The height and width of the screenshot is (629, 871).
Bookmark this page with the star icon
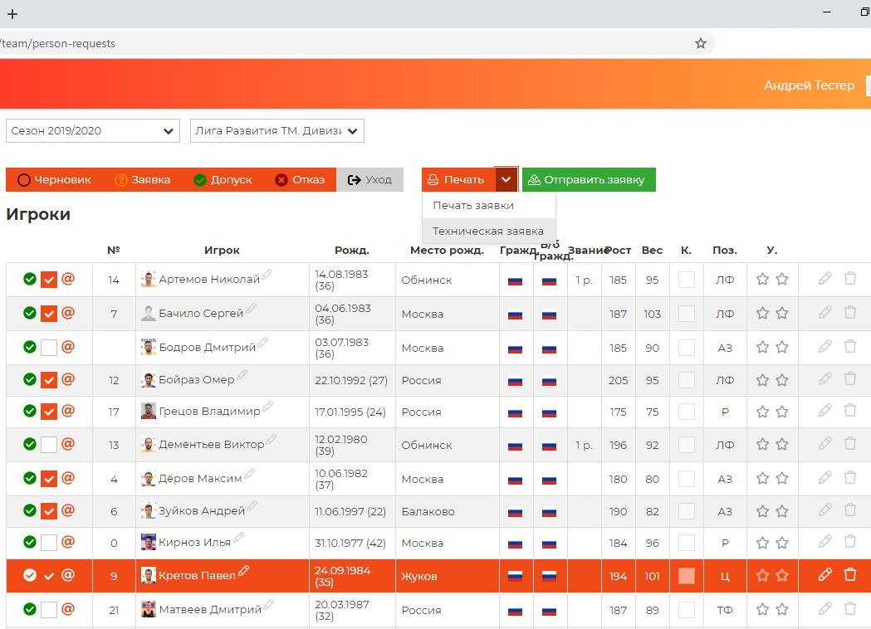[700, 43]
